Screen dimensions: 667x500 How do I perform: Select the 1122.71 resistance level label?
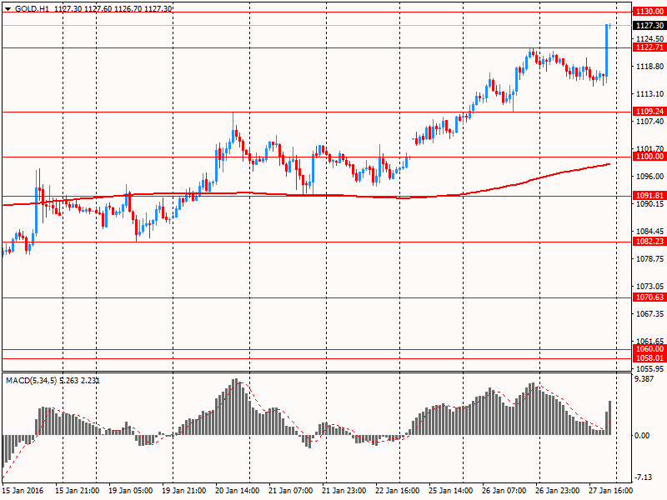(x=648, y=47)
